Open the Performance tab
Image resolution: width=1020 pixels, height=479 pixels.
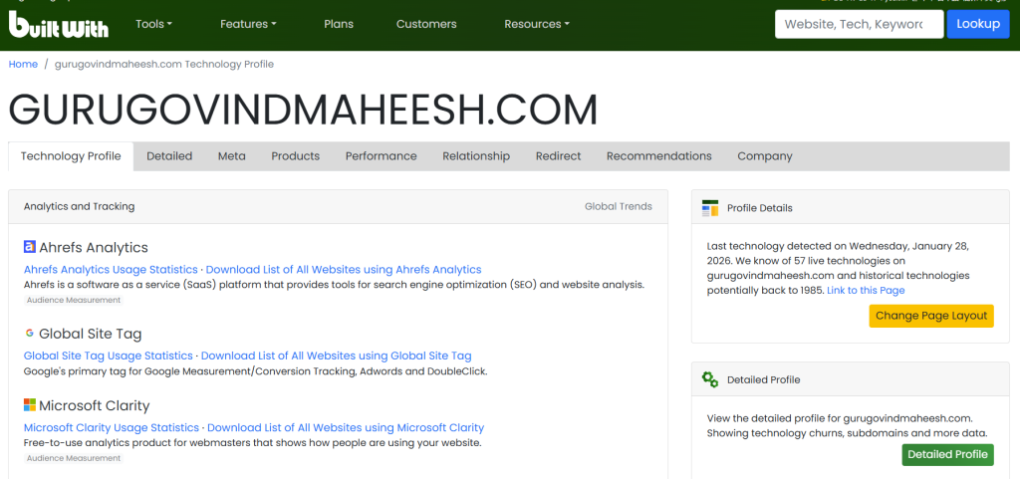(382, 156)
